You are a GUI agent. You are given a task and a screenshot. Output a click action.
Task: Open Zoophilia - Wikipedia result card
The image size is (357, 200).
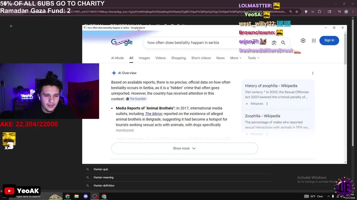262,116
